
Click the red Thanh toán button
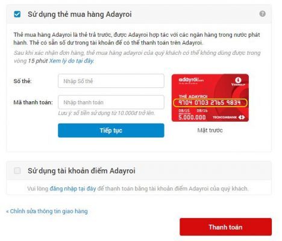(x=225, y=227)
